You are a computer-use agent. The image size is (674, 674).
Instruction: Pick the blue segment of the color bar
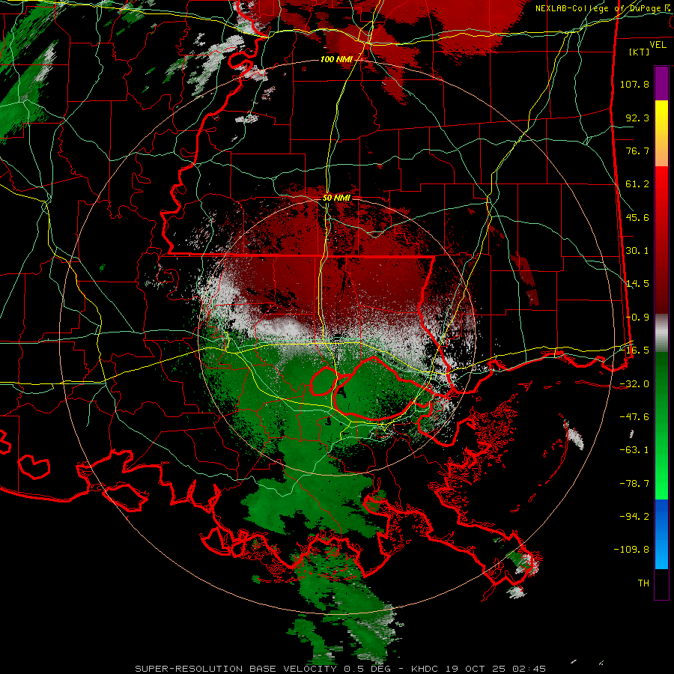click(661, 534)
